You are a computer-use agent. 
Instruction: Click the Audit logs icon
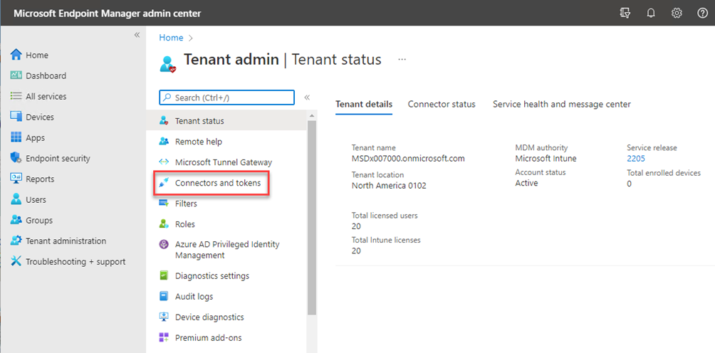tap(164, 297)
